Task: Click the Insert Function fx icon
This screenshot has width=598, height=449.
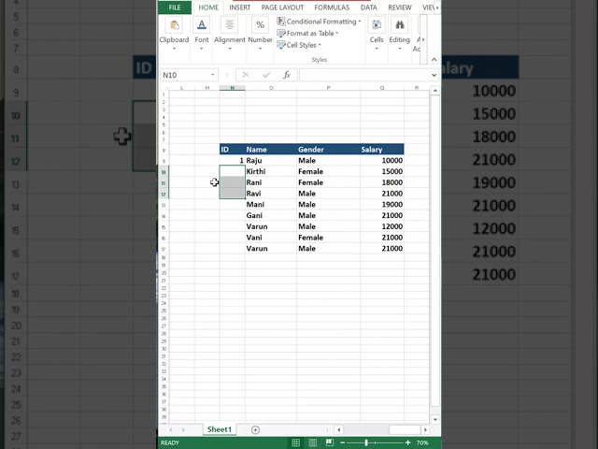Action: [287, 75]
